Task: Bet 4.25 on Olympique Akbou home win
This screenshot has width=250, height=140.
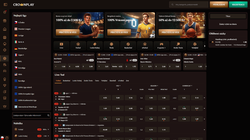Action: [105, 98]
